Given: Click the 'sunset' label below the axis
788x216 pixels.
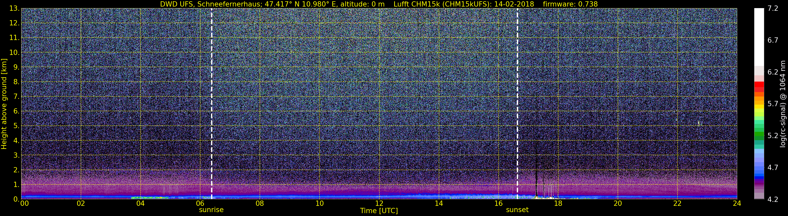Looking at the screenshot, I should tap(517, 210).
